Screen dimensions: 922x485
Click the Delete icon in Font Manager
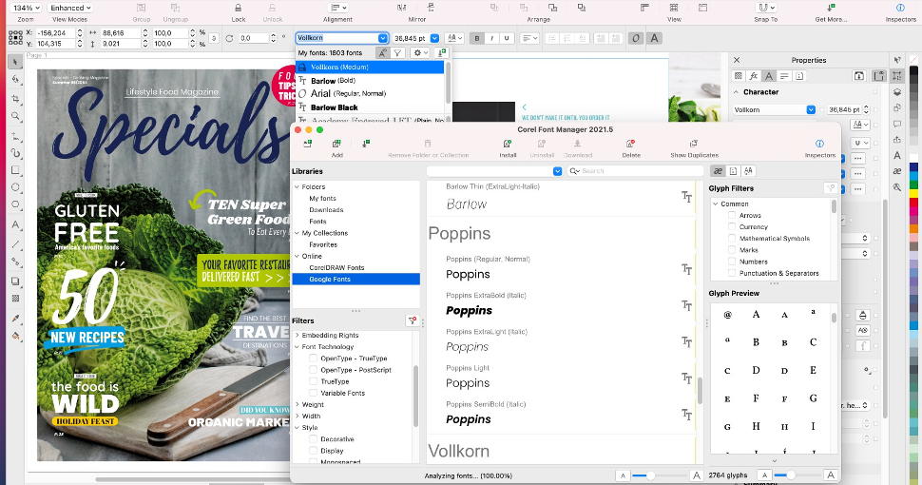click(x=630, y=144)
